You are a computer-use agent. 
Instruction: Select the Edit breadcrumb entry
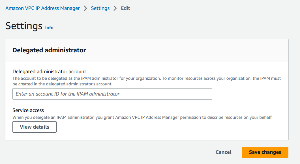(x=125, y=8)
